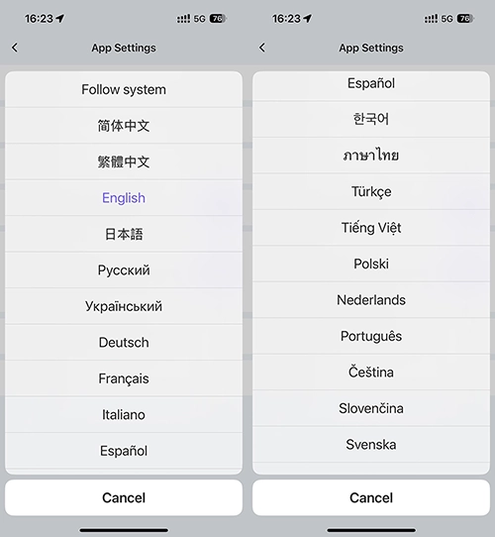The image size is (495, 537).
Task: Choose 한국어 language
Action: point(371,119)
